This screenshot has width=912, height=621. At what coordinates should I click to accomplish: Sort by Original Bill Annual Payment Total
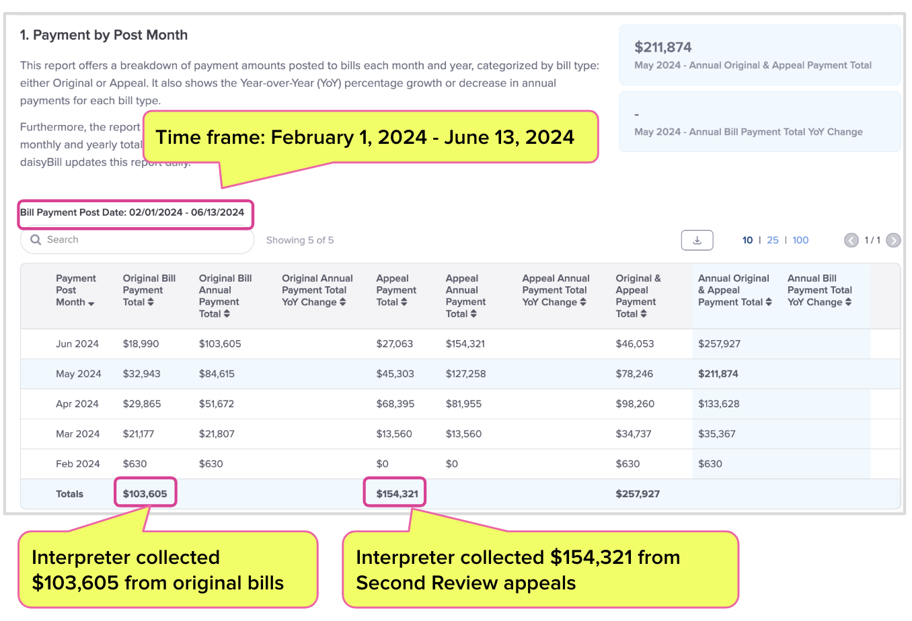[227, 314]
